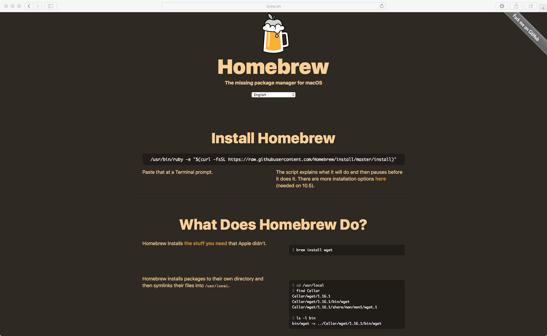Click the inline '/usr/local.' code text
Viewport: 547px width, 336px height.
218,286
